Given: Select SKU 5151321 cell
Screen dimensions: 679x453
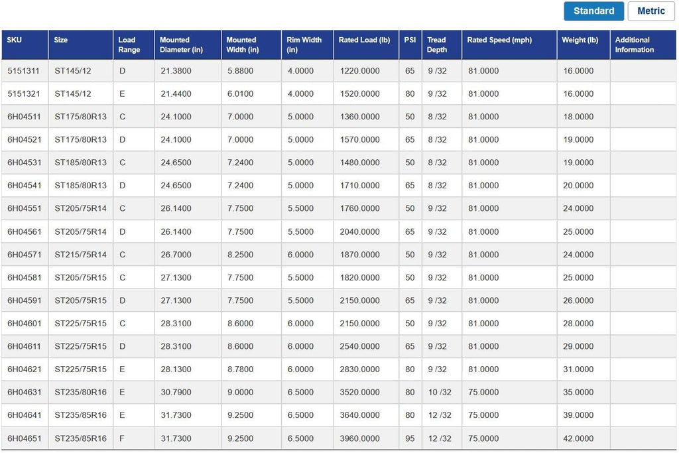Looking at the screenshot, I should [x=25, y=94].
